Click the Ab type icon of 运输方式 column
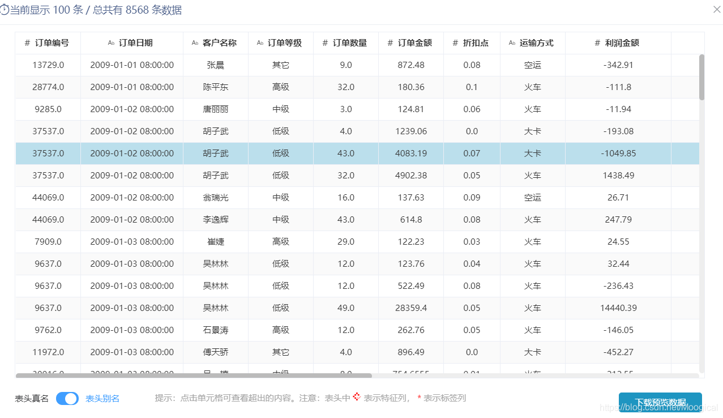Screen dimensions: 723x418 pos(512,43)
